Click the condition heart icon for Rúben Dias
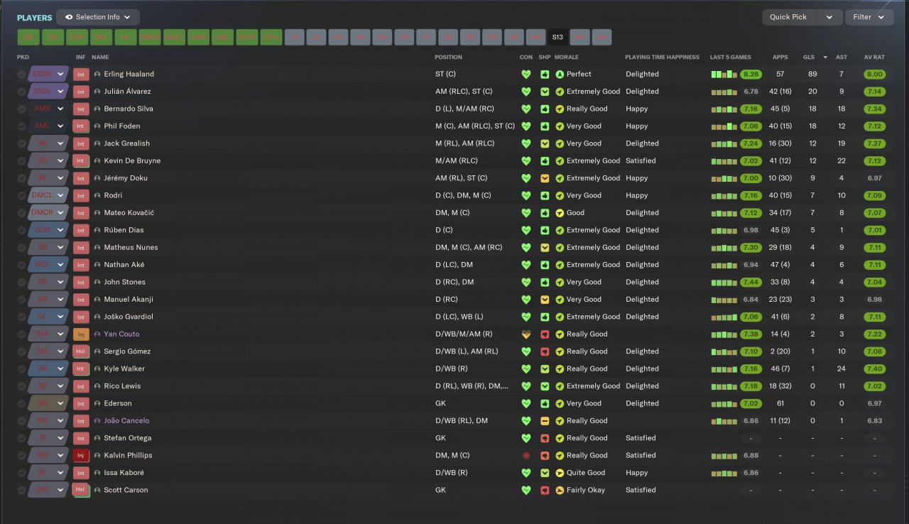 click(x=526, y=230)
